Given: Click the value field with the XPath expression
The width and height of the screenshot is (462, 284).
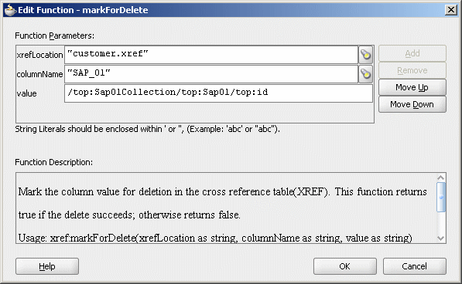Looking at the screenshot, I should click(x=219, y=93).
